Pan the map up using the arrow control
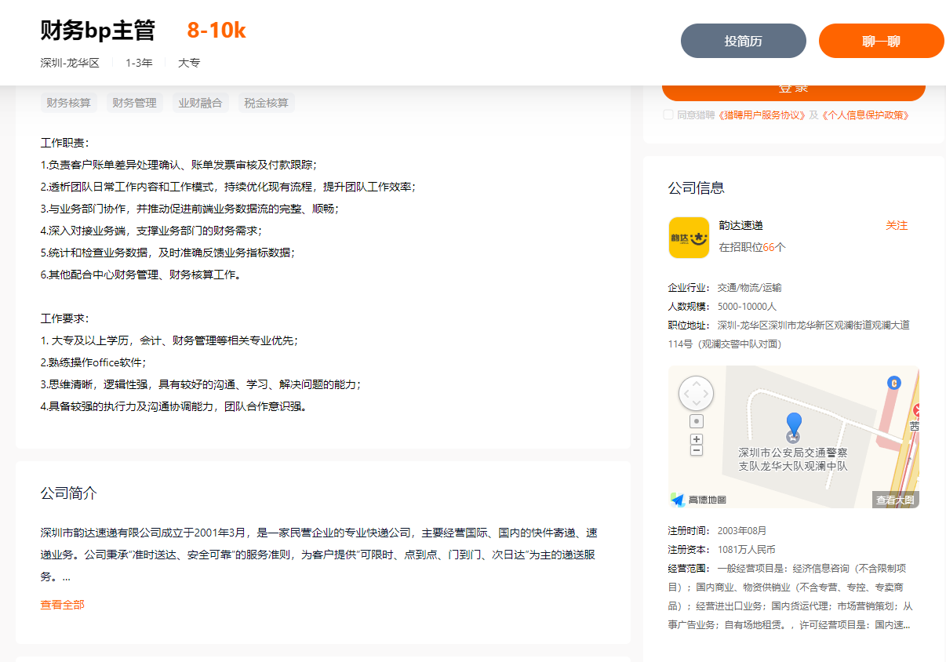Viewport: 946px width, 662px height. point(696,384)
